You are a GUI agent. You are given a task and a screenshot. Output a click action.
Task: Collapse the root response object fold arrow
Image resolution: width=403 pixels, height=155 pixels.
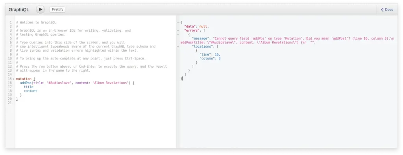coord(178,23)
